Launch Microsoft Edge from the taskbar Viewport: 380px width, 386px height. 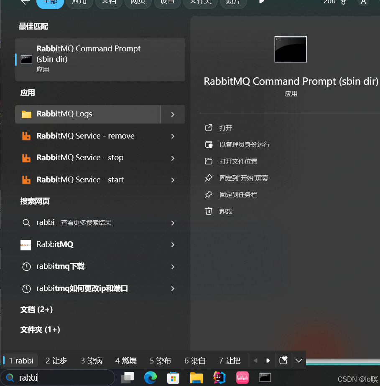(150, 378)
